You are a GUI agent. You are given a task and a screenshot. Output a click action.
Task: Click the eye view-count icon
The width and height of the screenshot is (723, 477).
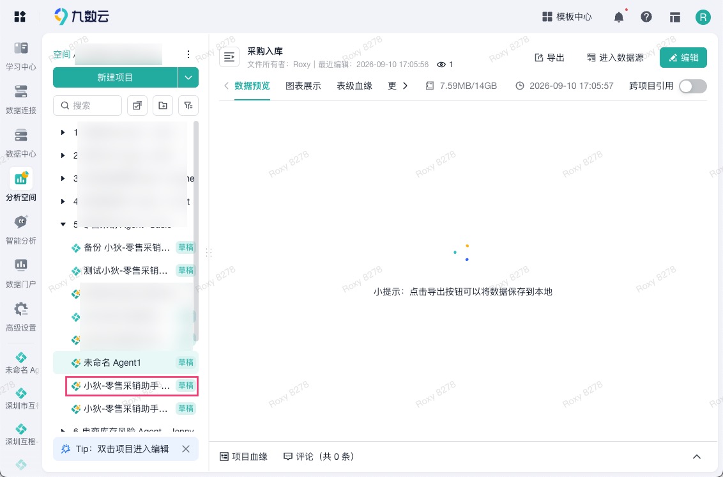point(441,65)
